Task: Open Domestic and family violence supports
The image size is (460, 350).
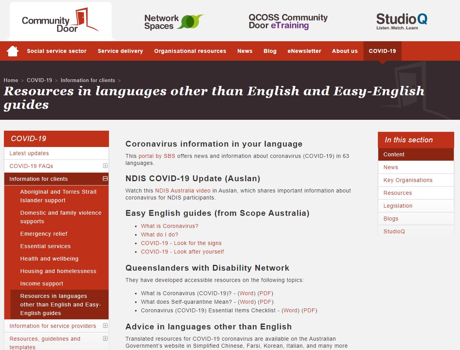Action: [61, 217]
